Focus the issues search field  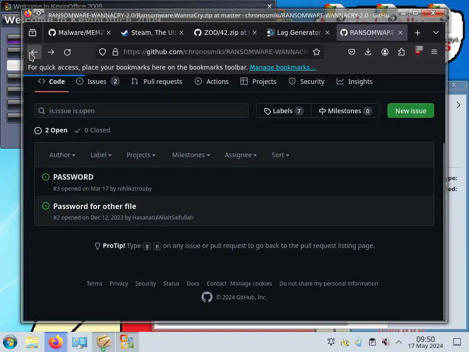point(142,111)
